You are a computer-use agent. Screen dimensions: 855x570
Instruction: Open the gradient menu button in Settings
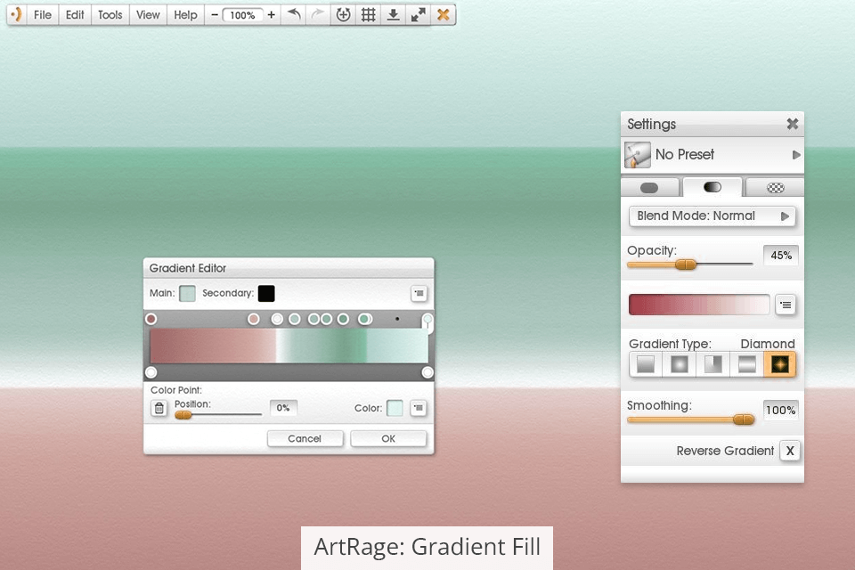786,305
